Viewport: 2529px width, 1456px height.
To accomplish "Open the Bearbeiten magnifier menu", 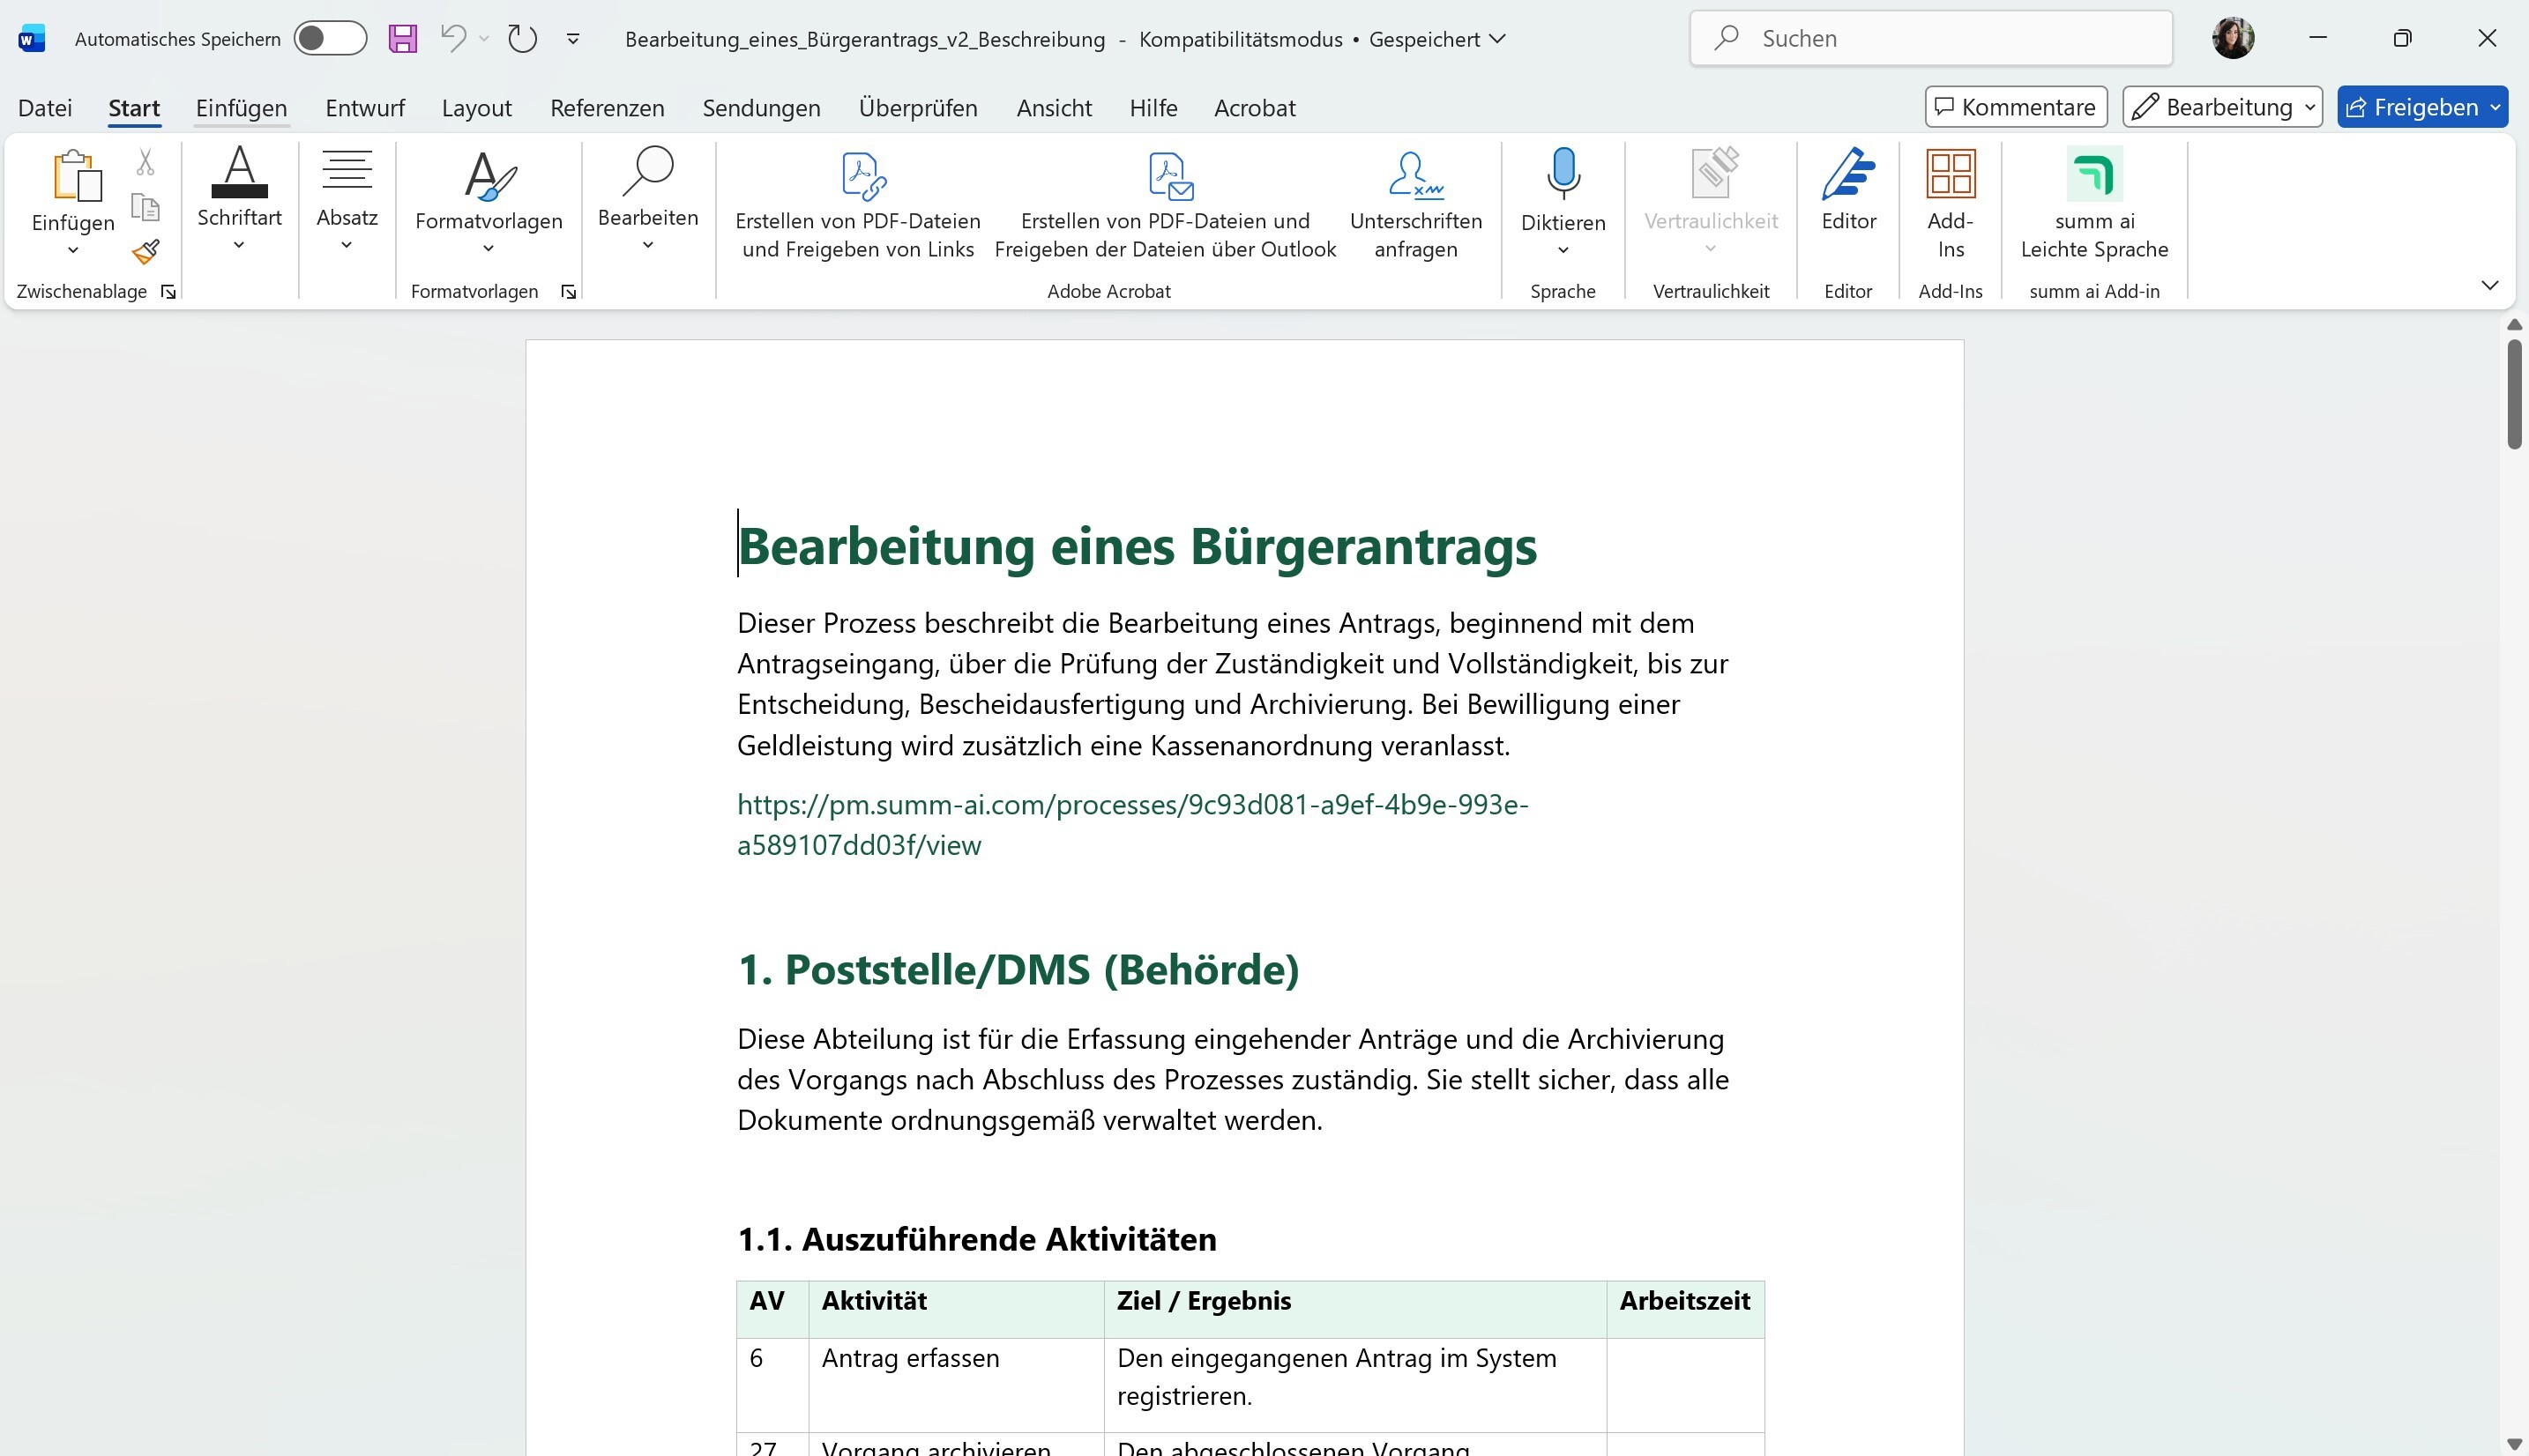I will tap(647, 198).
